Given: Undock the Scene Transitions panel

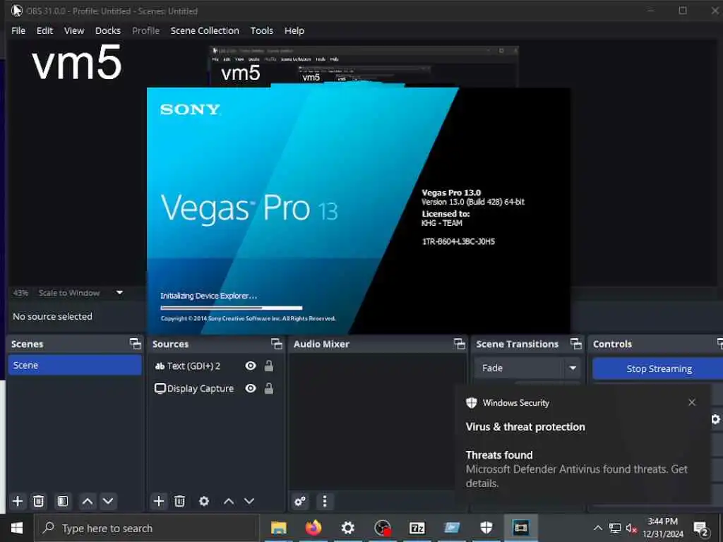Looking at the screenshot, I should pyautogui.click(x=576, y=344).
